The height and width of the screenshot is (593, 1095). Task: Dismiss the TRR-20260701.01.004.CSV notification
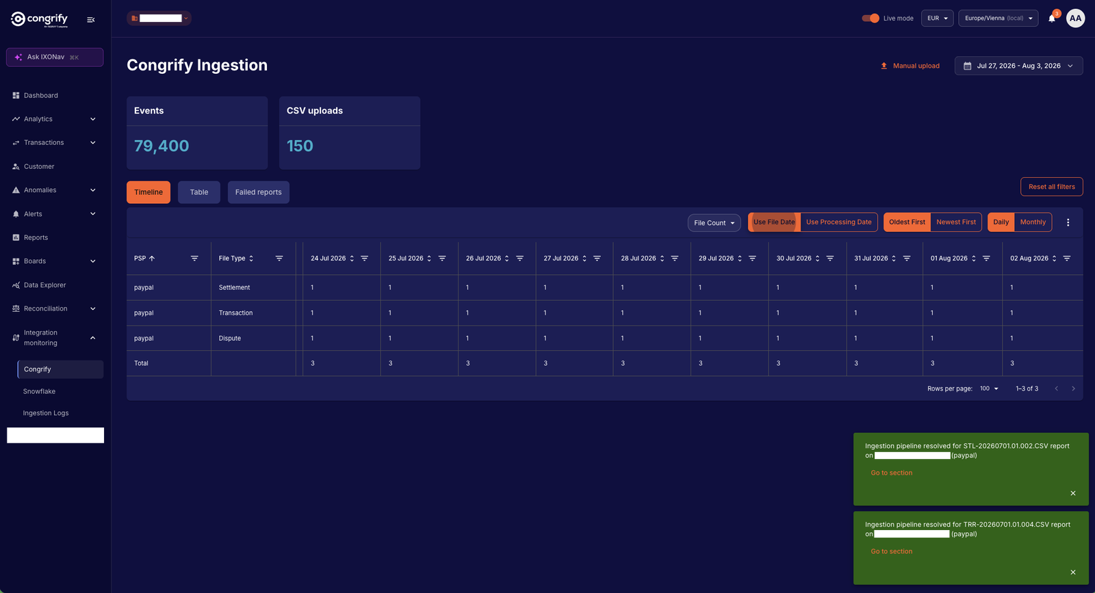click(x=1073, y=572)
